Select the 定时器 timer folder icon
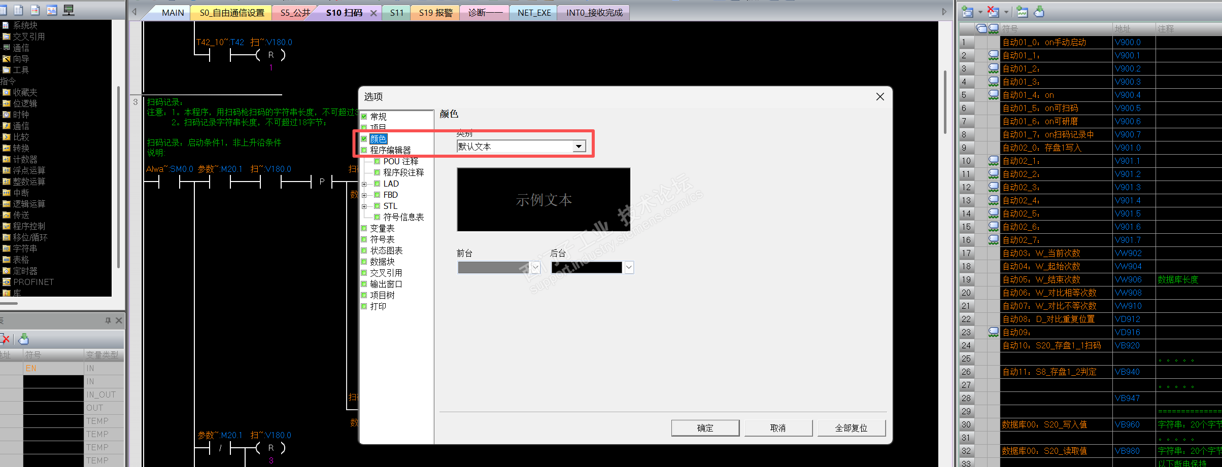 point(6,271)
